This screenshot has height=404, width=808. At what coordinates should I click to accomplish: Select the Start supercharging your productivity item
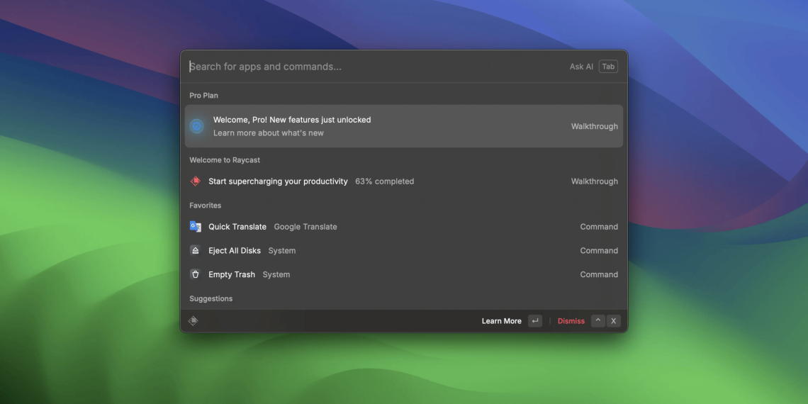coord(278,181)
